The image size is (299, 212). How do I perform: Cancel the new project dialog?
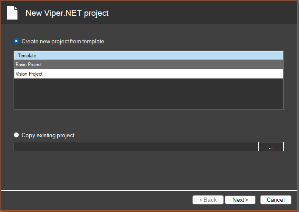pos(276,200)
